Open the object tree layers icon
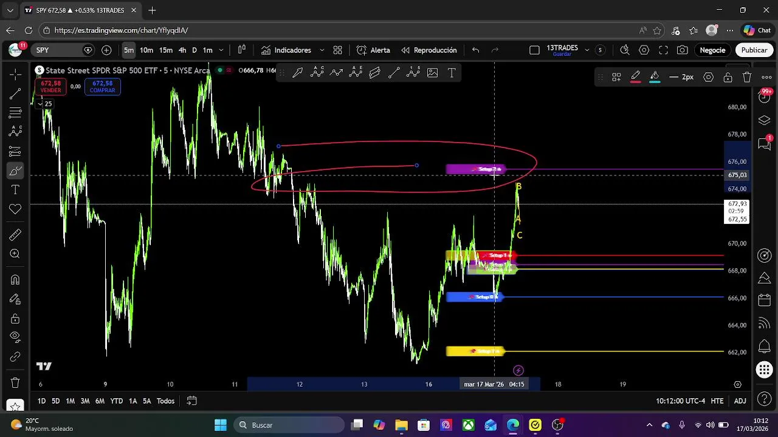This screenshot has height=437, width=778. tap(765, 120)
